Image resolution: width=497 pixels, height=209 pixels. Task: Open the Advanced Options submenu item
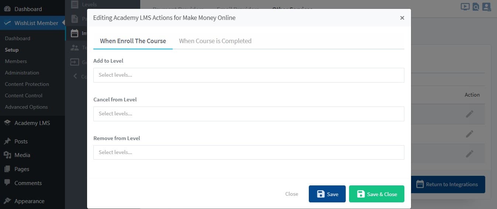26,107
